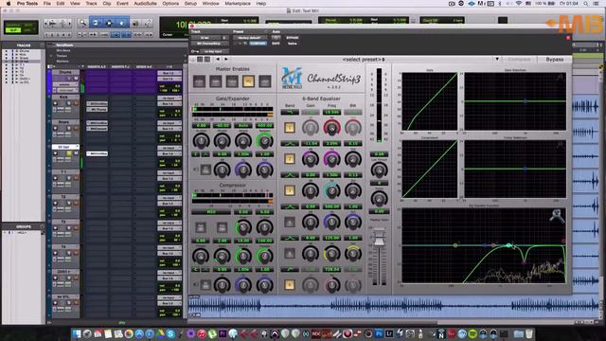Viewport: 606px width, 341px height.
Task: Click the zoom icon in EQ transfer graph
Action: point(557,216)
